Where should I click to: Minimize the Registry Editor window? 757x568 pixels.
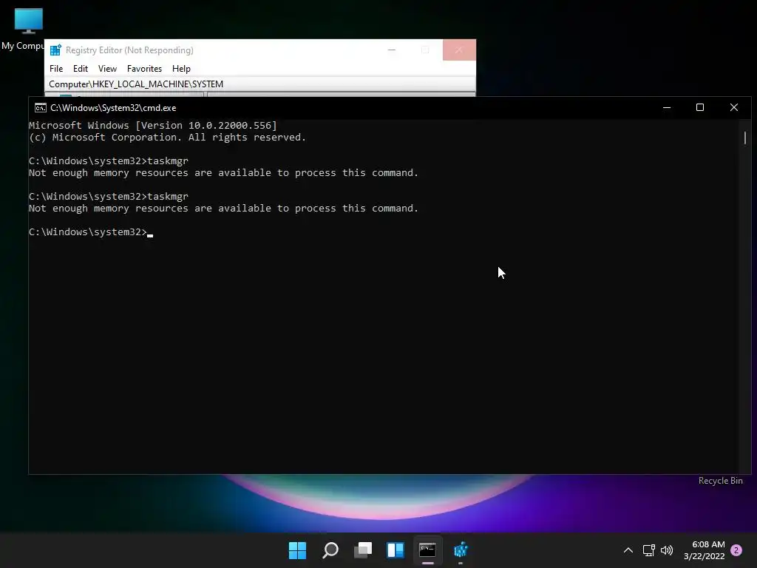(392, 50)
